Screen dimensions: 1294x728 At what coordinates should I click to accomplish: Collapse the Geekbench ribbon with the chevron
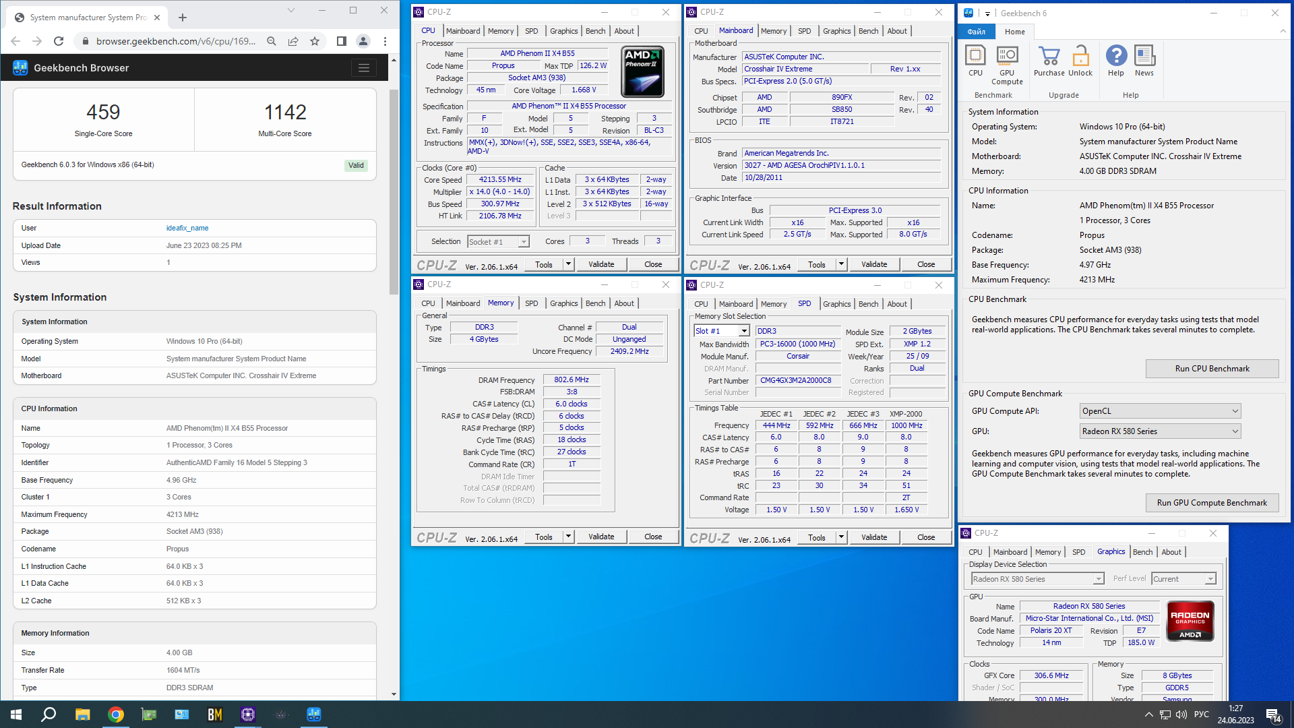click(x=1283, y=31)
